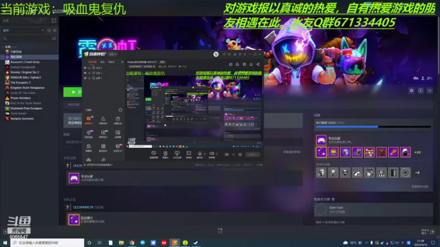Click the share icon in streaming tool header
This screenshot has width=440, height=247.
258,64
